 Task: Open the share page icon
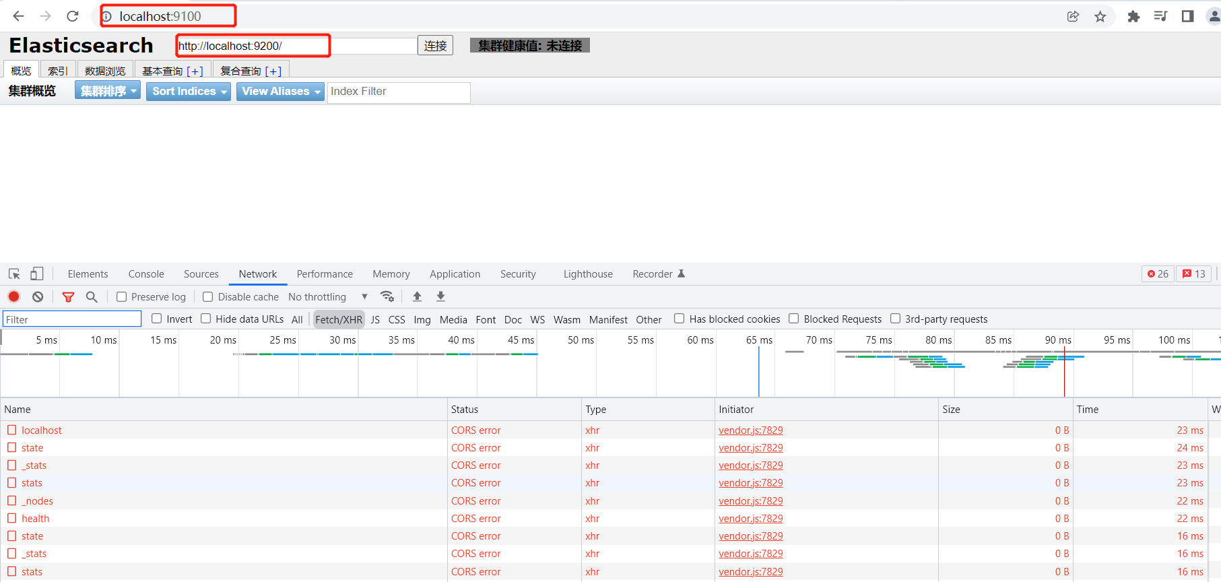point(1073,16)
